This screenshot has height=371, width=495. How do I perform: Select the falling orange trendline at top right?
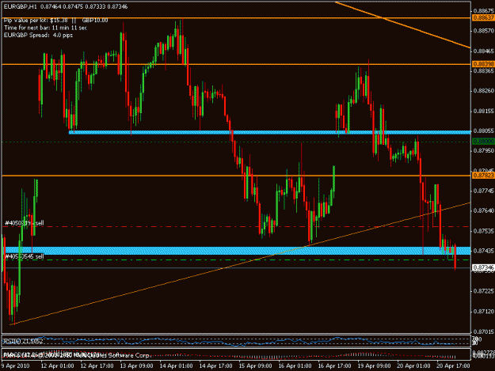tap(403, 25)
